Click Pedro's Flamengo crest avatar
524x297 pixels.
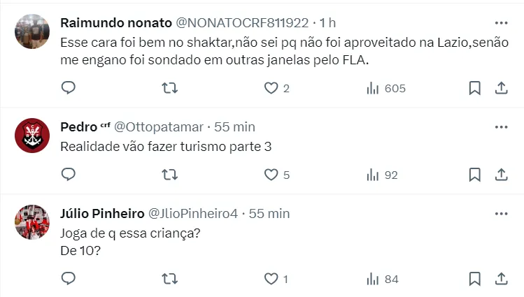point(32,136)
